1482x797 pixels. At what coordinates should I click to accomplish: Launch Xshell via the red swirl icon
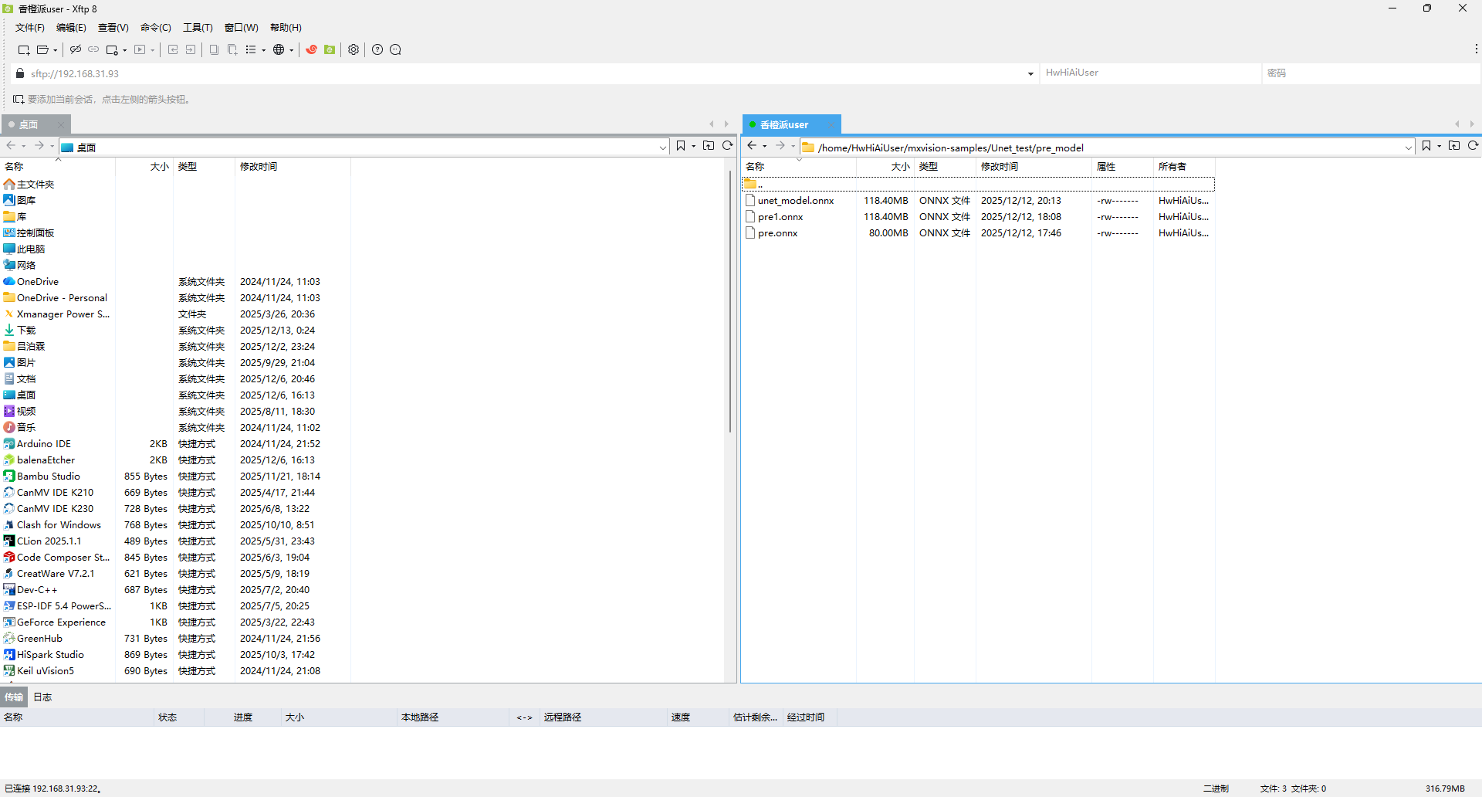coord(311,49)
